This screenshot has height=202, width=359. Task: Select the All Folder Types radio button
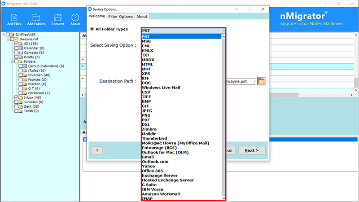point(92,29)
